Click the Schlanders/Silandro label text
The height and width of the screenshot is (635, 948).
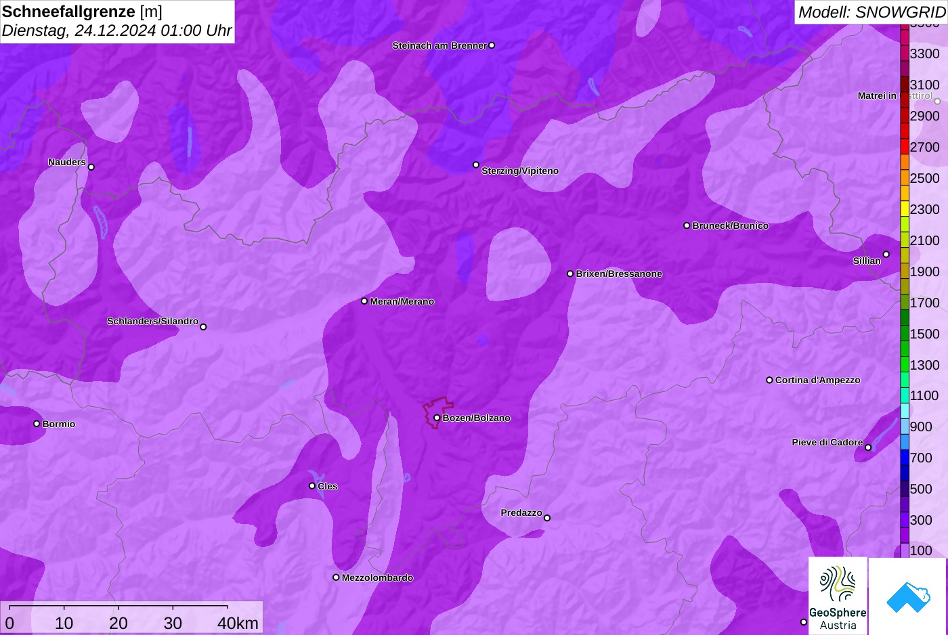pos(152,321)
